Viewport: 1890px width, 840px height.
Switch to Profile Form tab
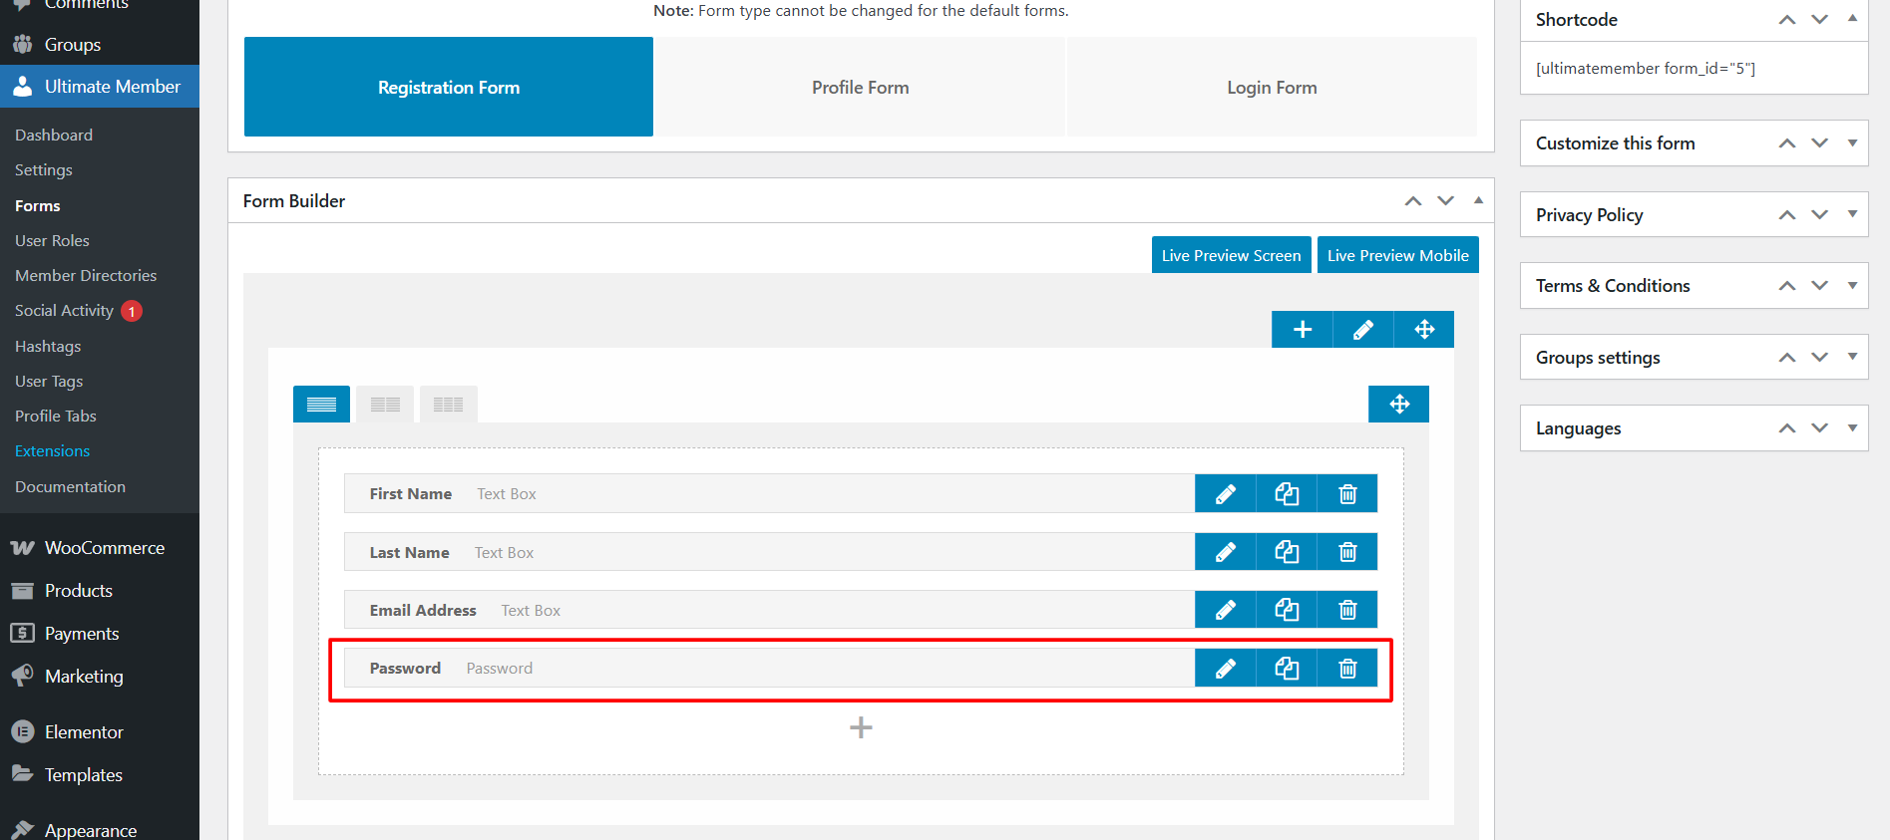click(x=860, y=87)
